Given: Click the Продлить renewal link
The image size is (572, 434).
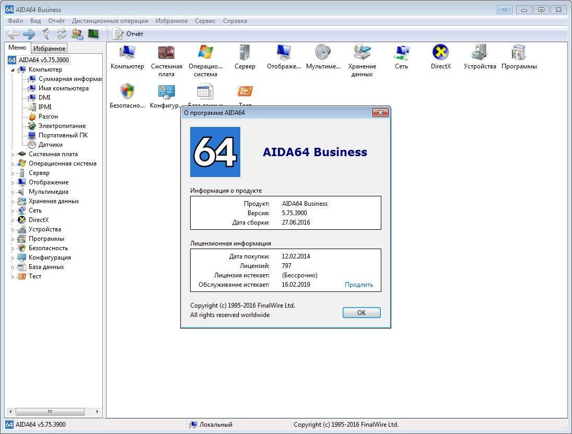Looking at the screenshot, I should [x=358, y=285].
